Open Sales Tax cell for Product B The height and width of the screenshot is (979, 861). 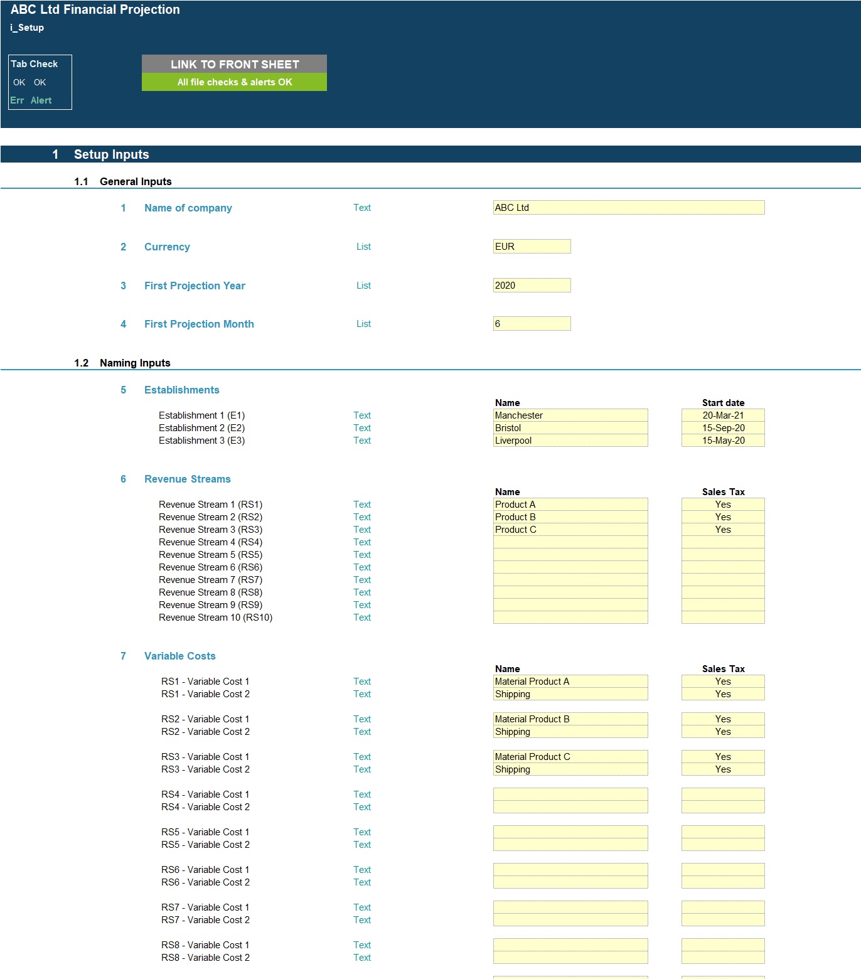point(723,517)
